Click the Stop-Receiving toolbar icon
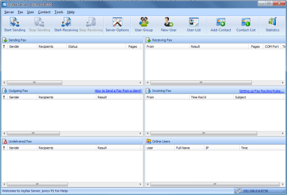The width and height of the screenshot is (287, 195). (x=91, y=24)
